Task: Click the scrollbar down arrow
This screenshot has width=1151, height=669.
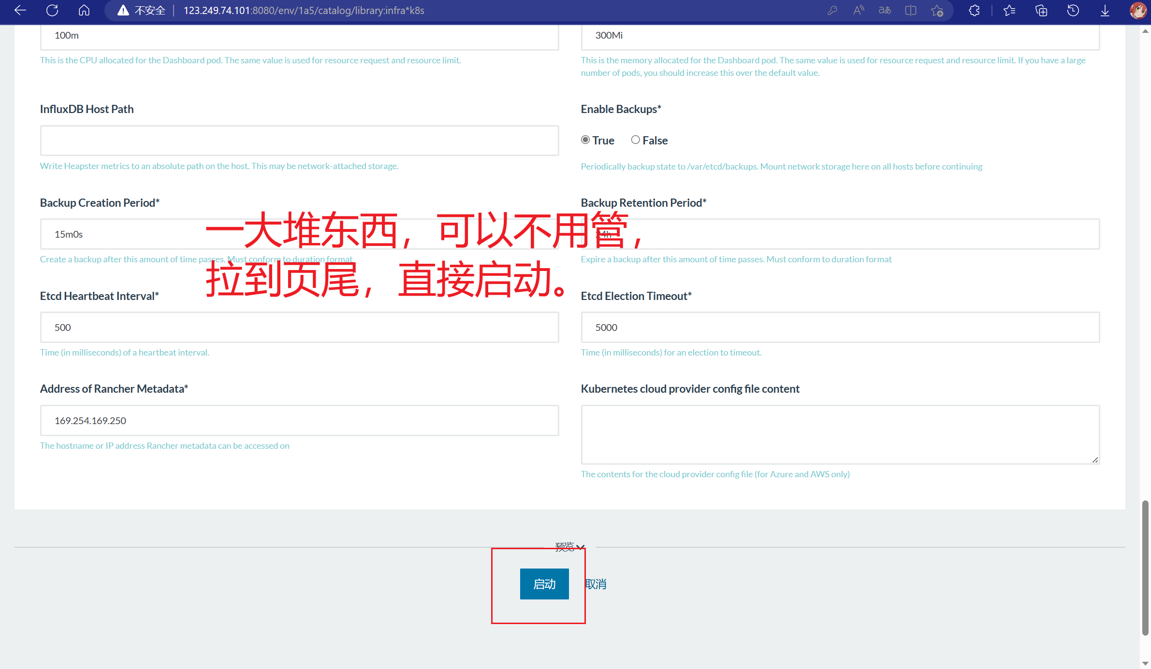Action: coord(1145,664)
